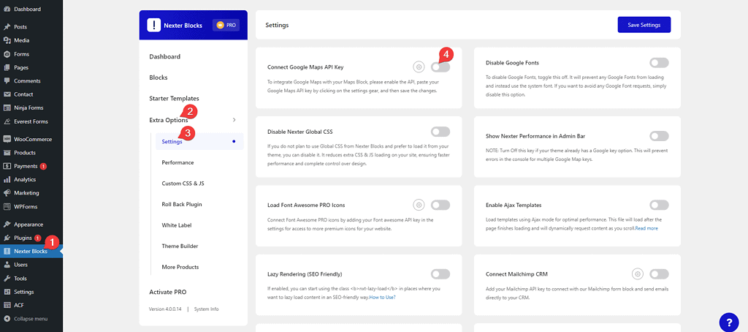Viewport: 748px width, 332px height.
Task: Click Save Settings button
Action: coord(644,25)
